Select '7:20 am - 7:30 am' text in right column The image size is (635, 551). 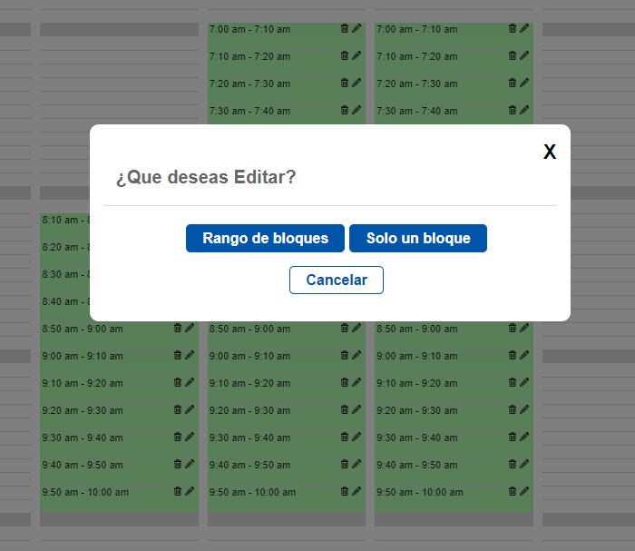coord(417,84)
